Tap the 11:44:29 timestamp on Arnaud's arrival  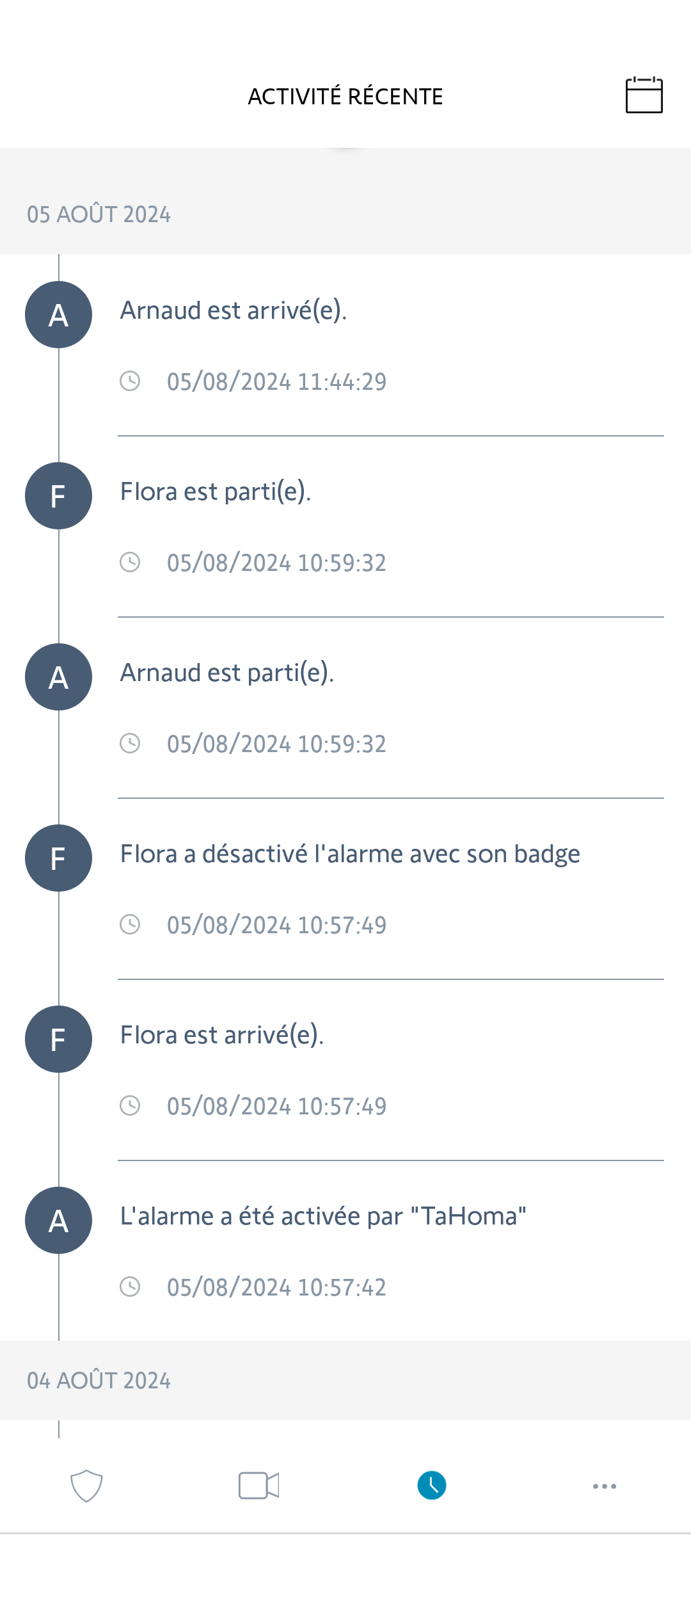pyautogui.click(x=276, y=382)
